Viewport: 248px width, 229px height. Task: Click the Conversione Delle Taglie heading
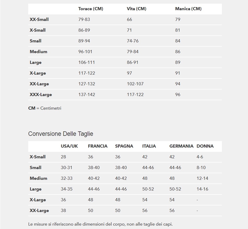pyautogui.click(x=61, y=134)
